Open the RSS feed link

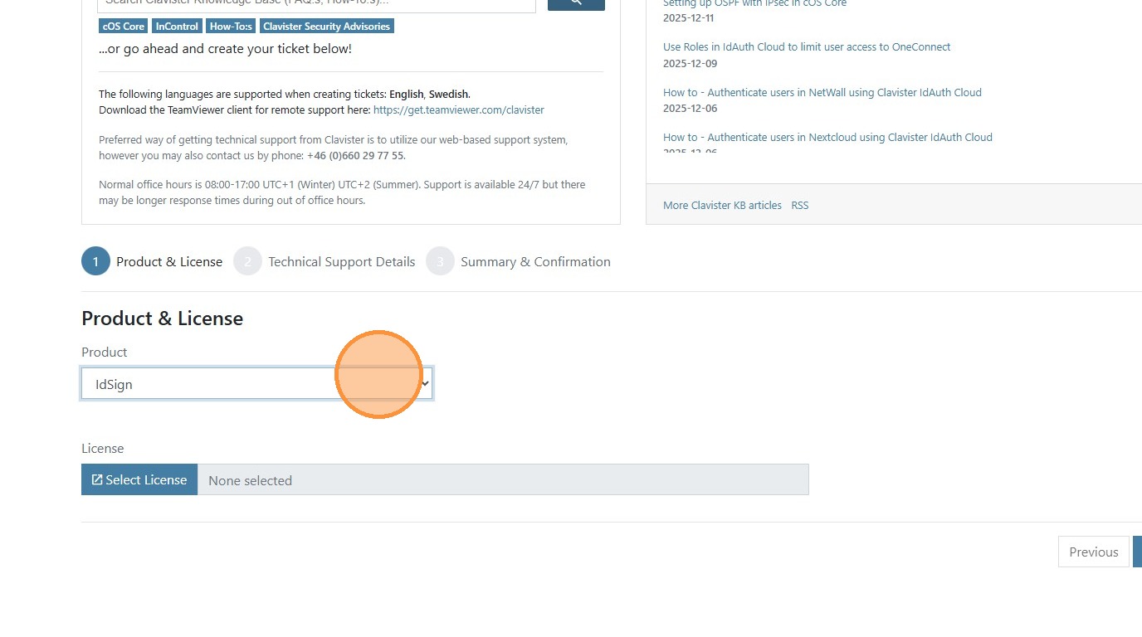799,206
